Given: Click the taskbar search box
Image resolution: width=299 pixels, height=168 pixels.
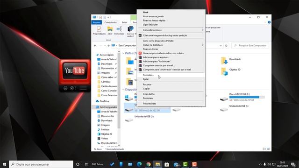Looking at the screenshot, I should (x=41, y=164).
